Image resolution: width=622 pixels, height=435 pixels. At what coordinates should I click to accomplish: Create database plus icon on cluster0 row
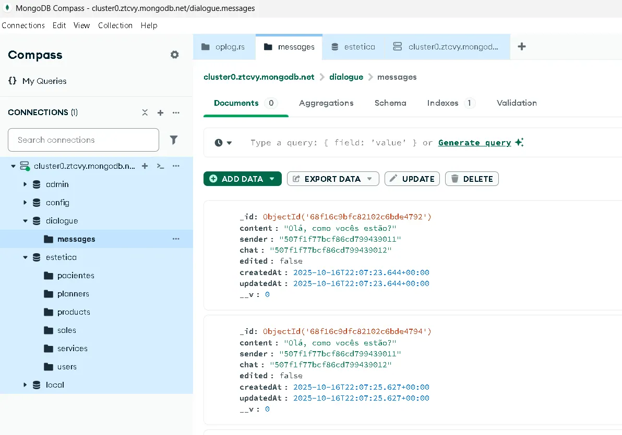tap(145, 166)
